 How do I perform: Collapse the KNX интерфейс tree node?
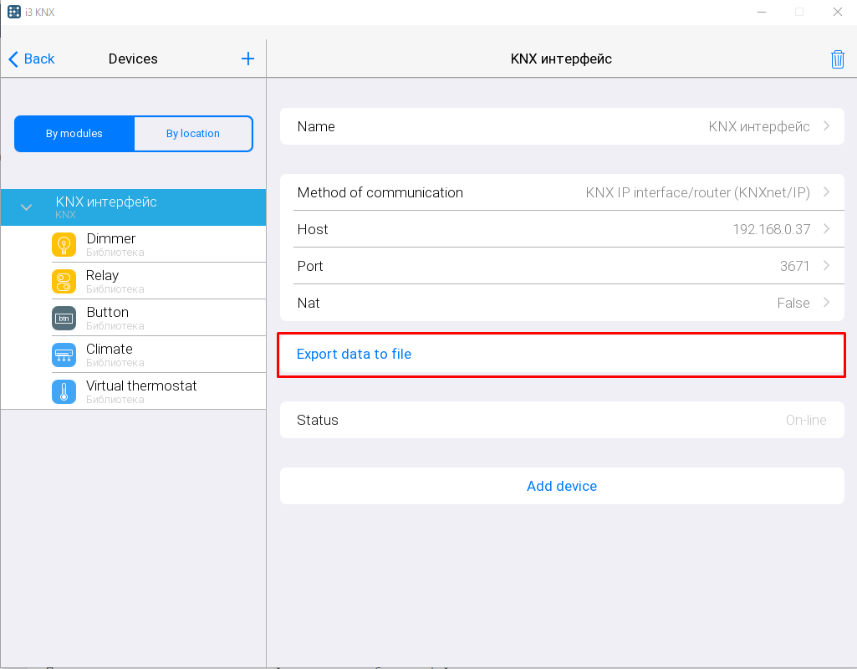tap(26, 207)
